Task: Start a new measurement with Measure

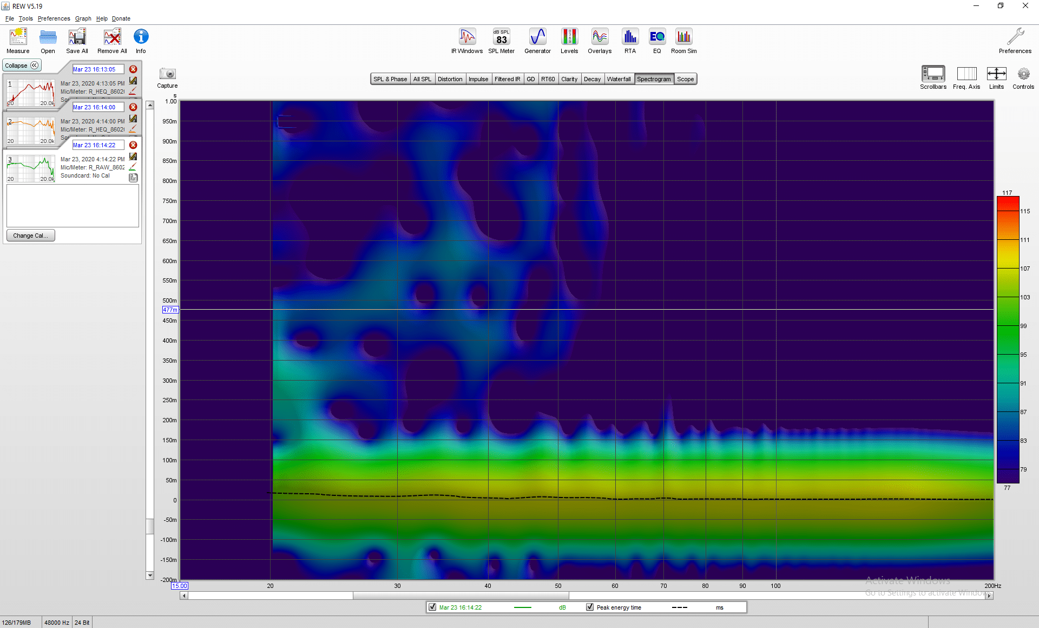Action: coord(18,41)
